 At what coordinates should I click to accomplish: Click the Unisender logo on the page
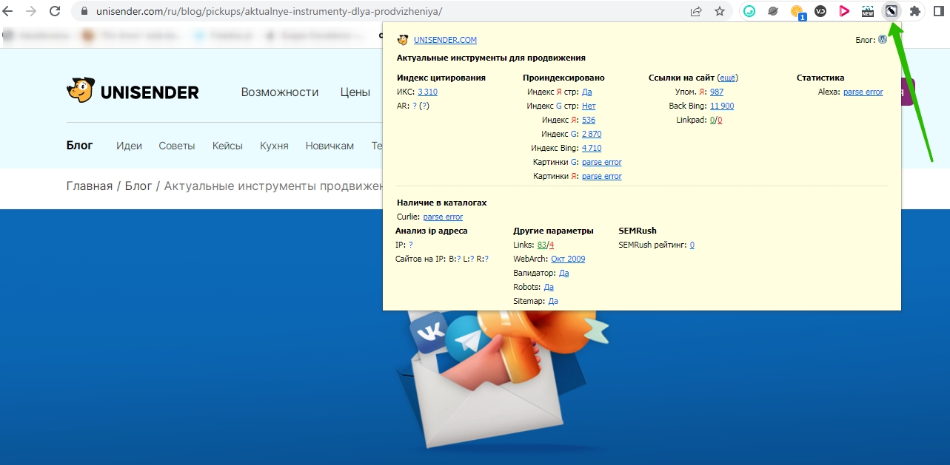pyautogui.click(x=133, y=91)
